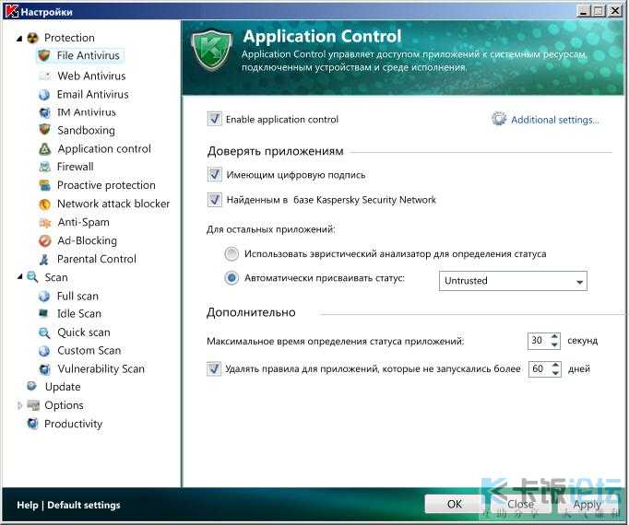Click the Kaspersky shield logo in header

pos(212,50)
